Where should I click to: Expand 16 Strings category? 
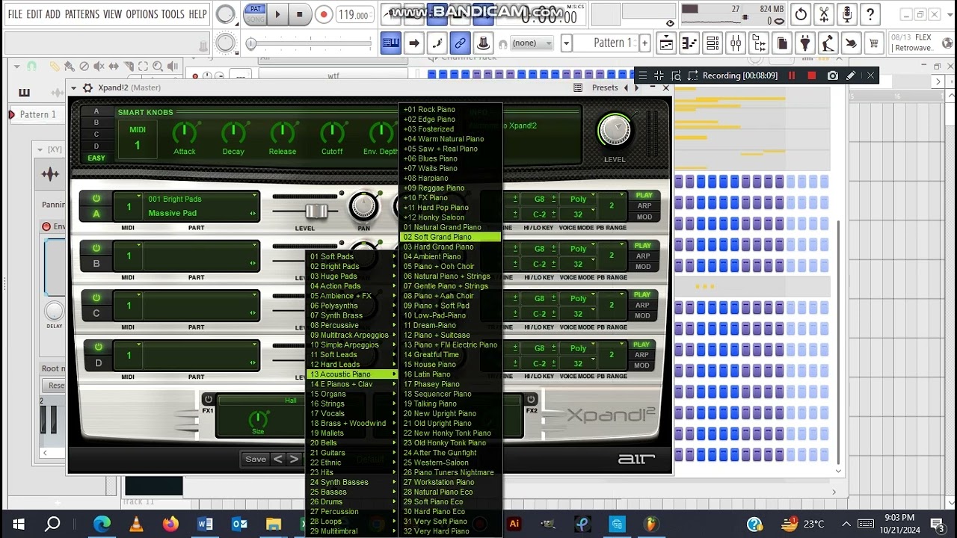tap(352, 403)
